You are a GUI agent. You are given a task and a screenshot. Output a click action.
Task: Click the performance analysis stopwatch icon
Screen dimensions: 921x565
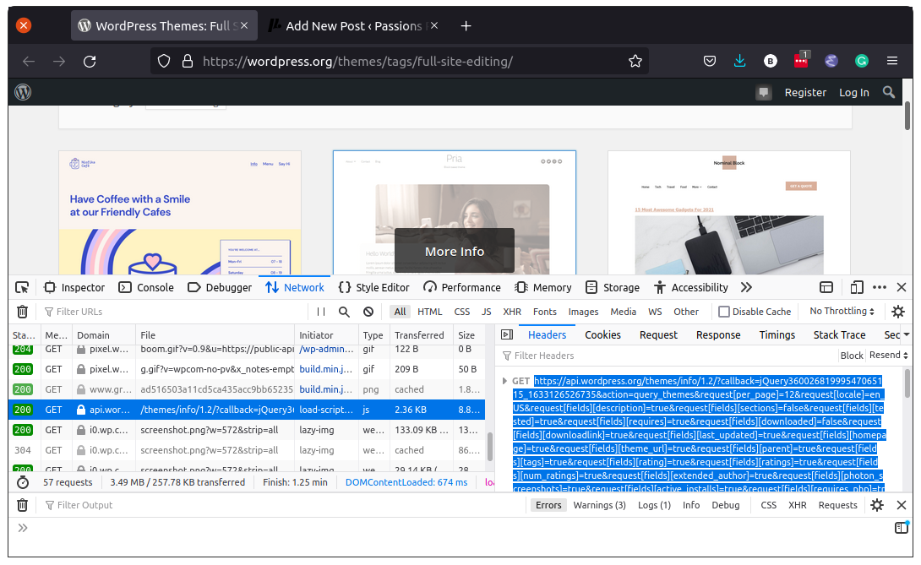pyautogui.click(x=22, y=482)
